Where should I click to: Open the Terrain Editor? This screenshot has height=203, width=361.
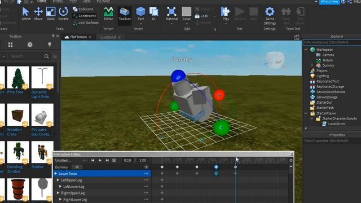pos(108,14)
